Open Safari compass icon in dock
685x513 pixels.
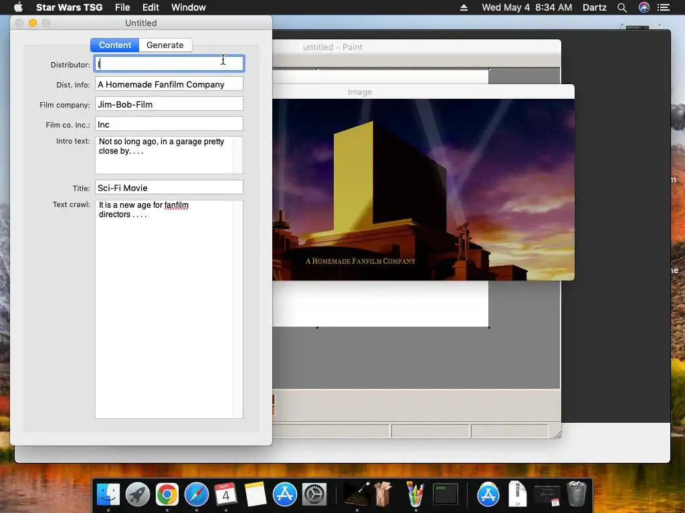click(197, 495)
